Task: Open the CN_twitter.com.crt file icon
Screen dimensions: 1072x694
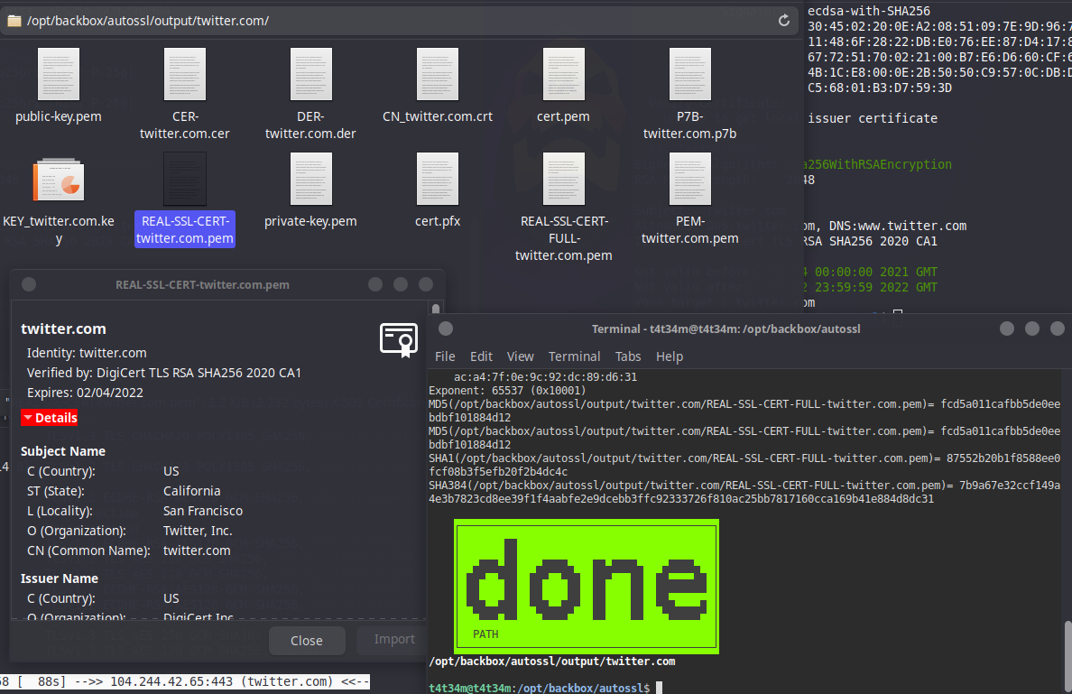Action: [438, 74]
